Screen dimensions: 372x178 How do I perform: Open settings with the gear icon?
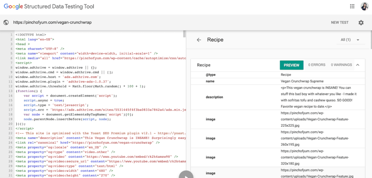(x=361, y=23)
